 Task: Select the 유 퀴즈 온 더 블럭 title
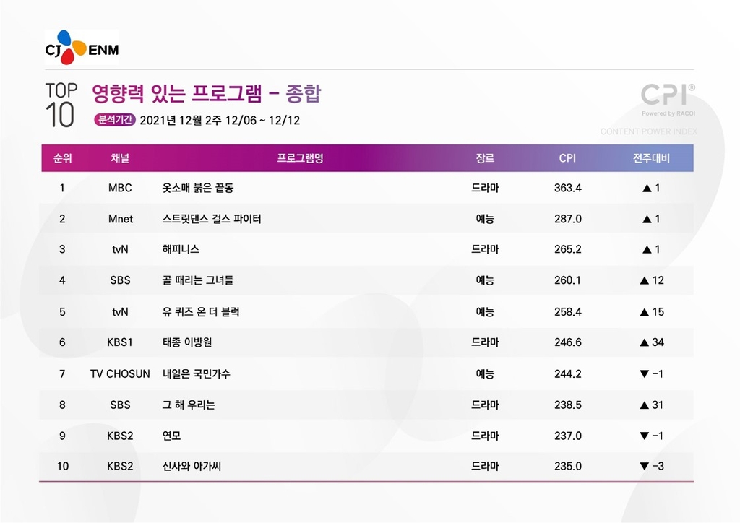201,312
